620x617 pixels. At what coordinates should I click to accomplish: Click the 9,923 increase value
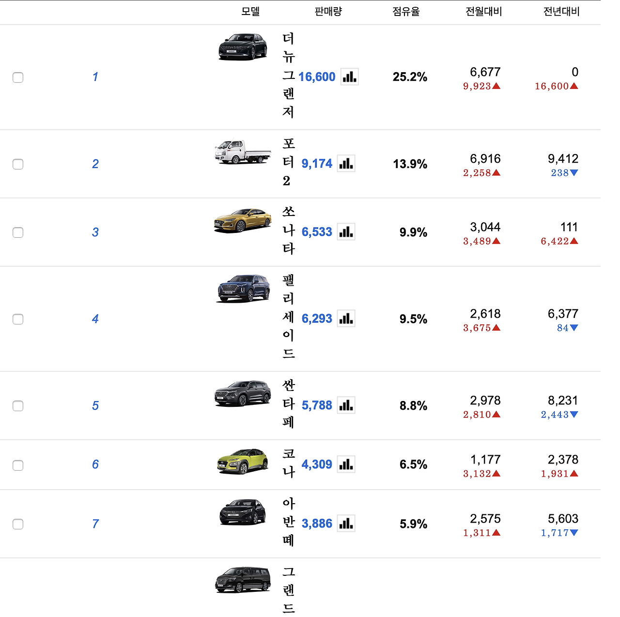pyautogui.click(x=481, y=86)
